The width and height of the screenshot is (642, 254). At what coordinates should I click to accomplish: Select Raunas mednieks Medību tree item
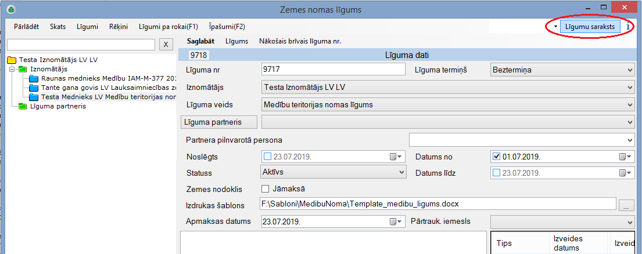(x=109, y=78)
